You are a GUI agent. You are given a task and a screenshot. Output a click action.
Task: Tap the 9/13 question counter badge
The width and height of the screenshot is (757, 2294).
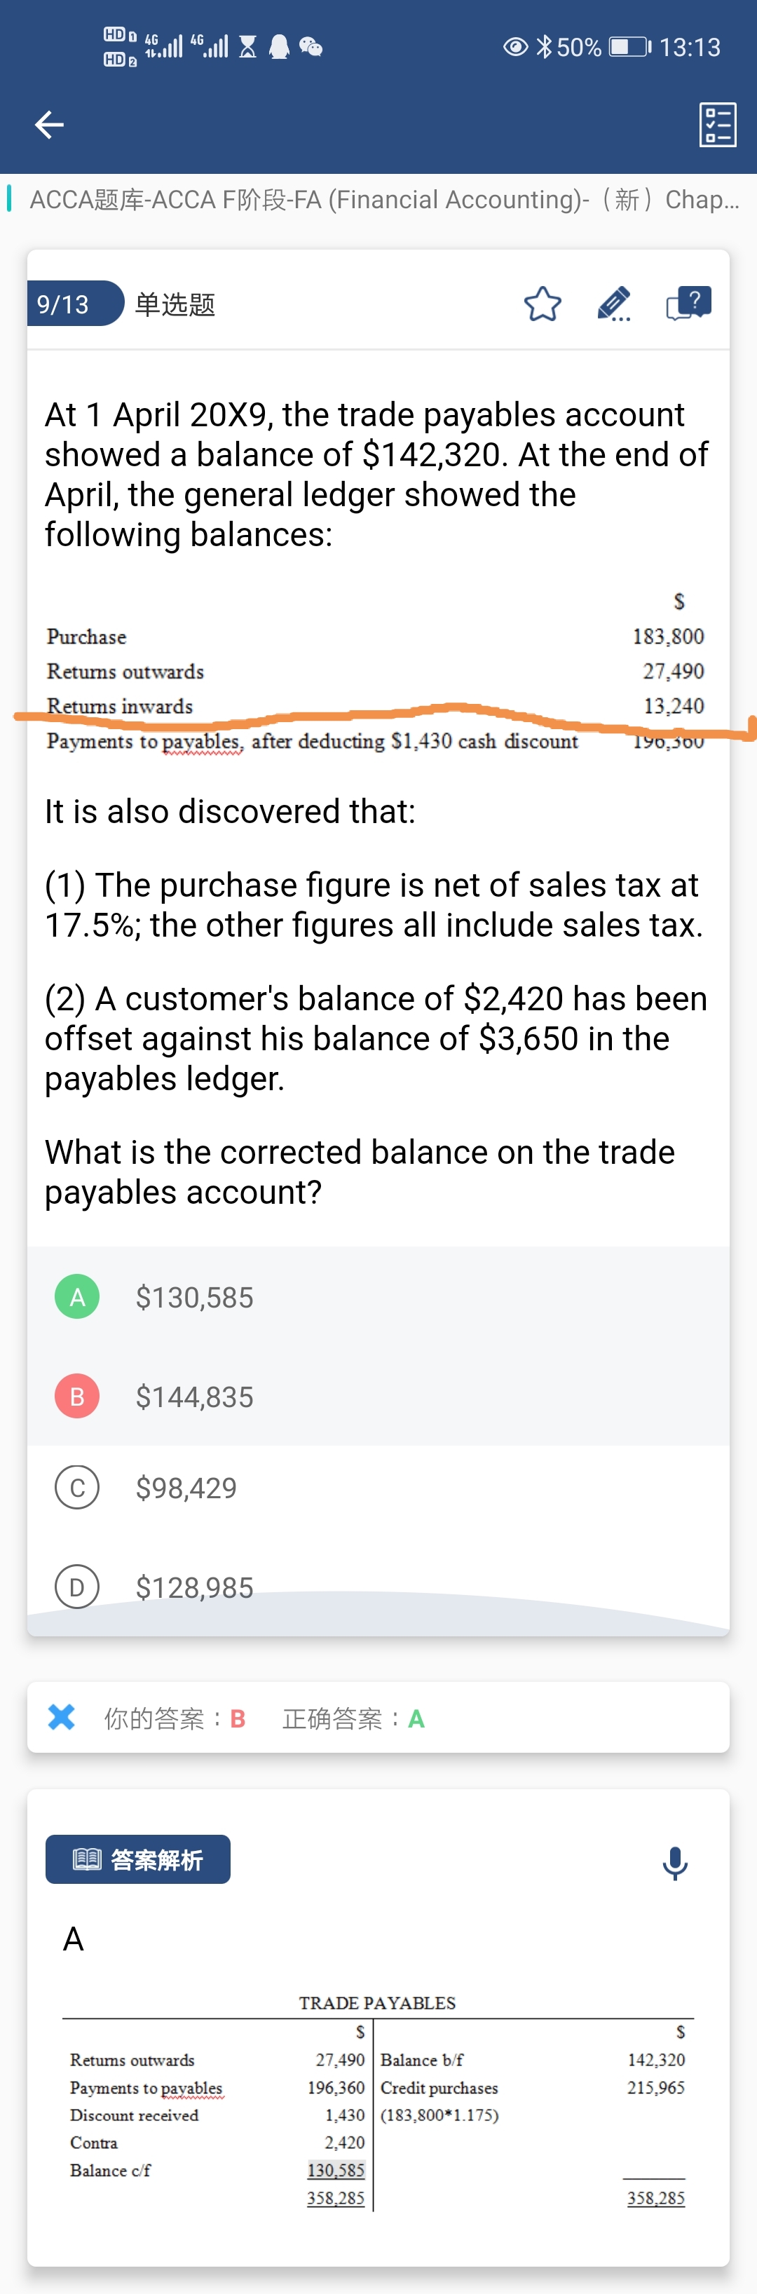click(75, 304)
